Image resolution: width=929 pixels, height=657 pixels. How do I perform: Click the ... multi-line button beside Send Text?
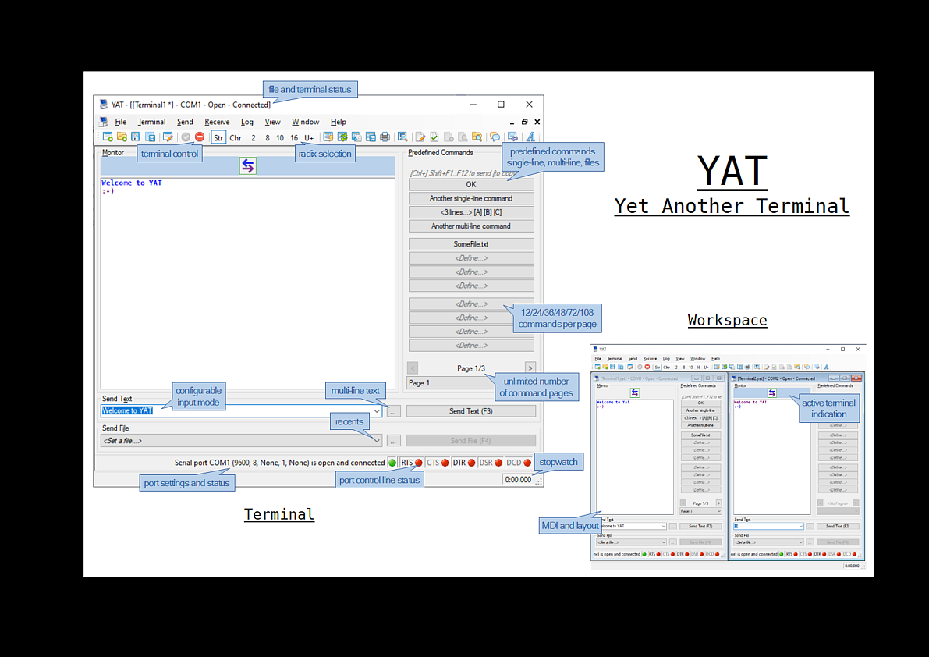point(393,411)
